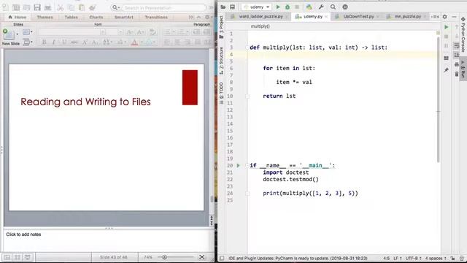Click the Stop square icon in PyCharm toolbar
The height and width of the screenshot is (263, 467).
pyautogui.click(x=297, y=7)
